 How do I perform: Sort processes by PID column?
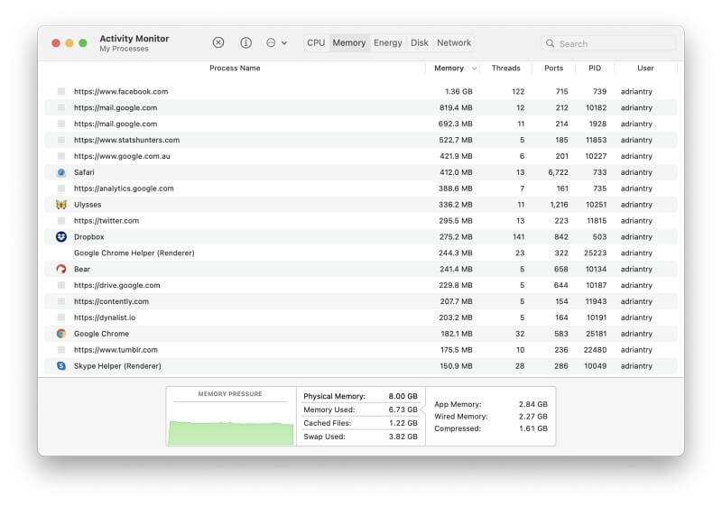(x=595, y=69)
